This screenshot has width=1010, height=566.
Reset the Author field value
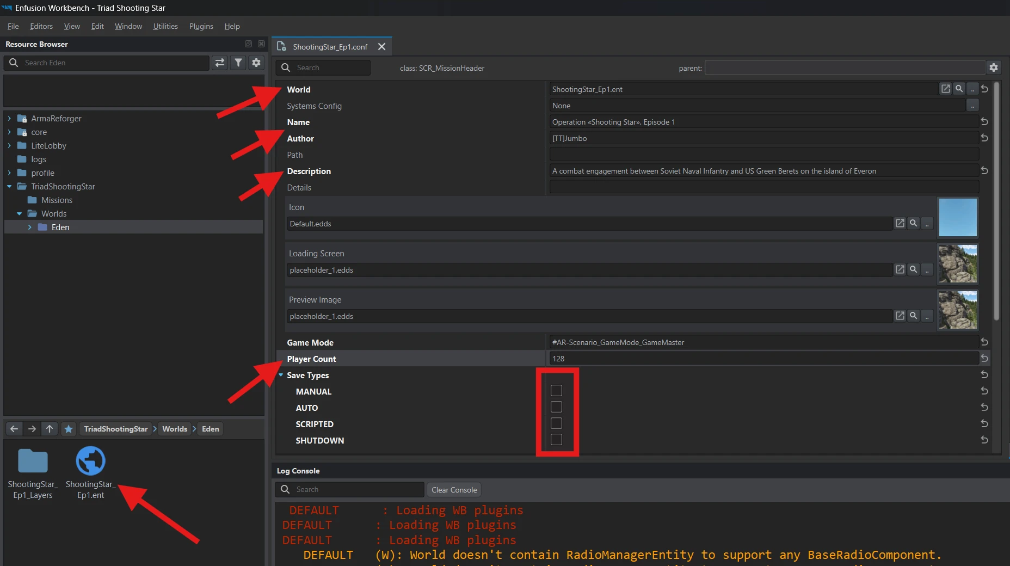tap(984, 138)
